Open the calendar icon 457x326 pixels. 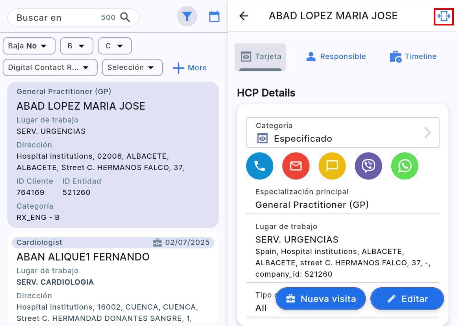[x=214, y=16]
